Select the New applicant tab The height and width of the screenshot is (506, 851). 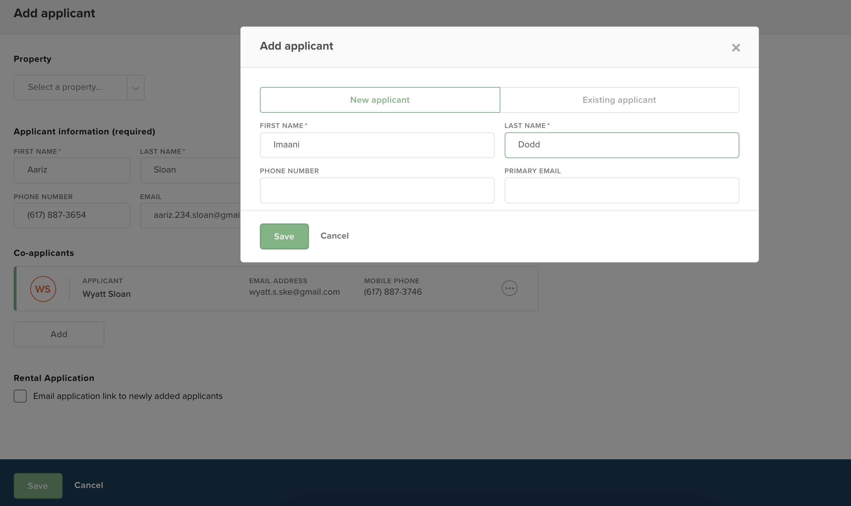pos(380,100)
